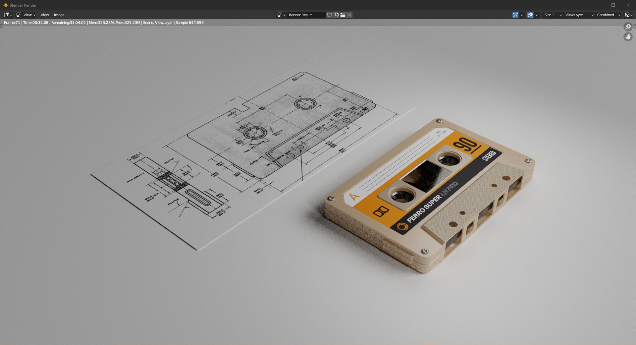Click the Render Result name field
636x345 pixels.
(306, 15)
